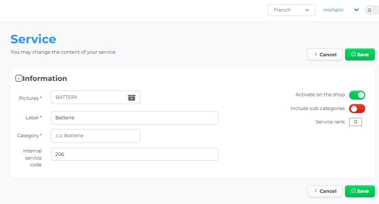379x204 pixels.
Task: Expand the michelin user menu chevron
Action: point(356,10)
